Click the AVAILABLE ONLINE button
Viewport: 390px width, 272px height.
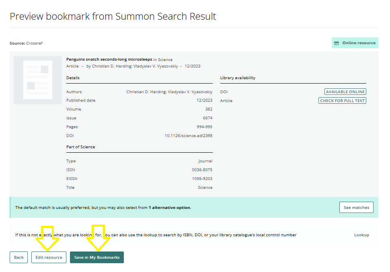pyautogui.click(x=345, y=92)
